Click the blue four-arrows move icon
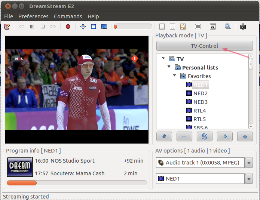The height and width of the screenshot is (200, 260). point(83,27)
